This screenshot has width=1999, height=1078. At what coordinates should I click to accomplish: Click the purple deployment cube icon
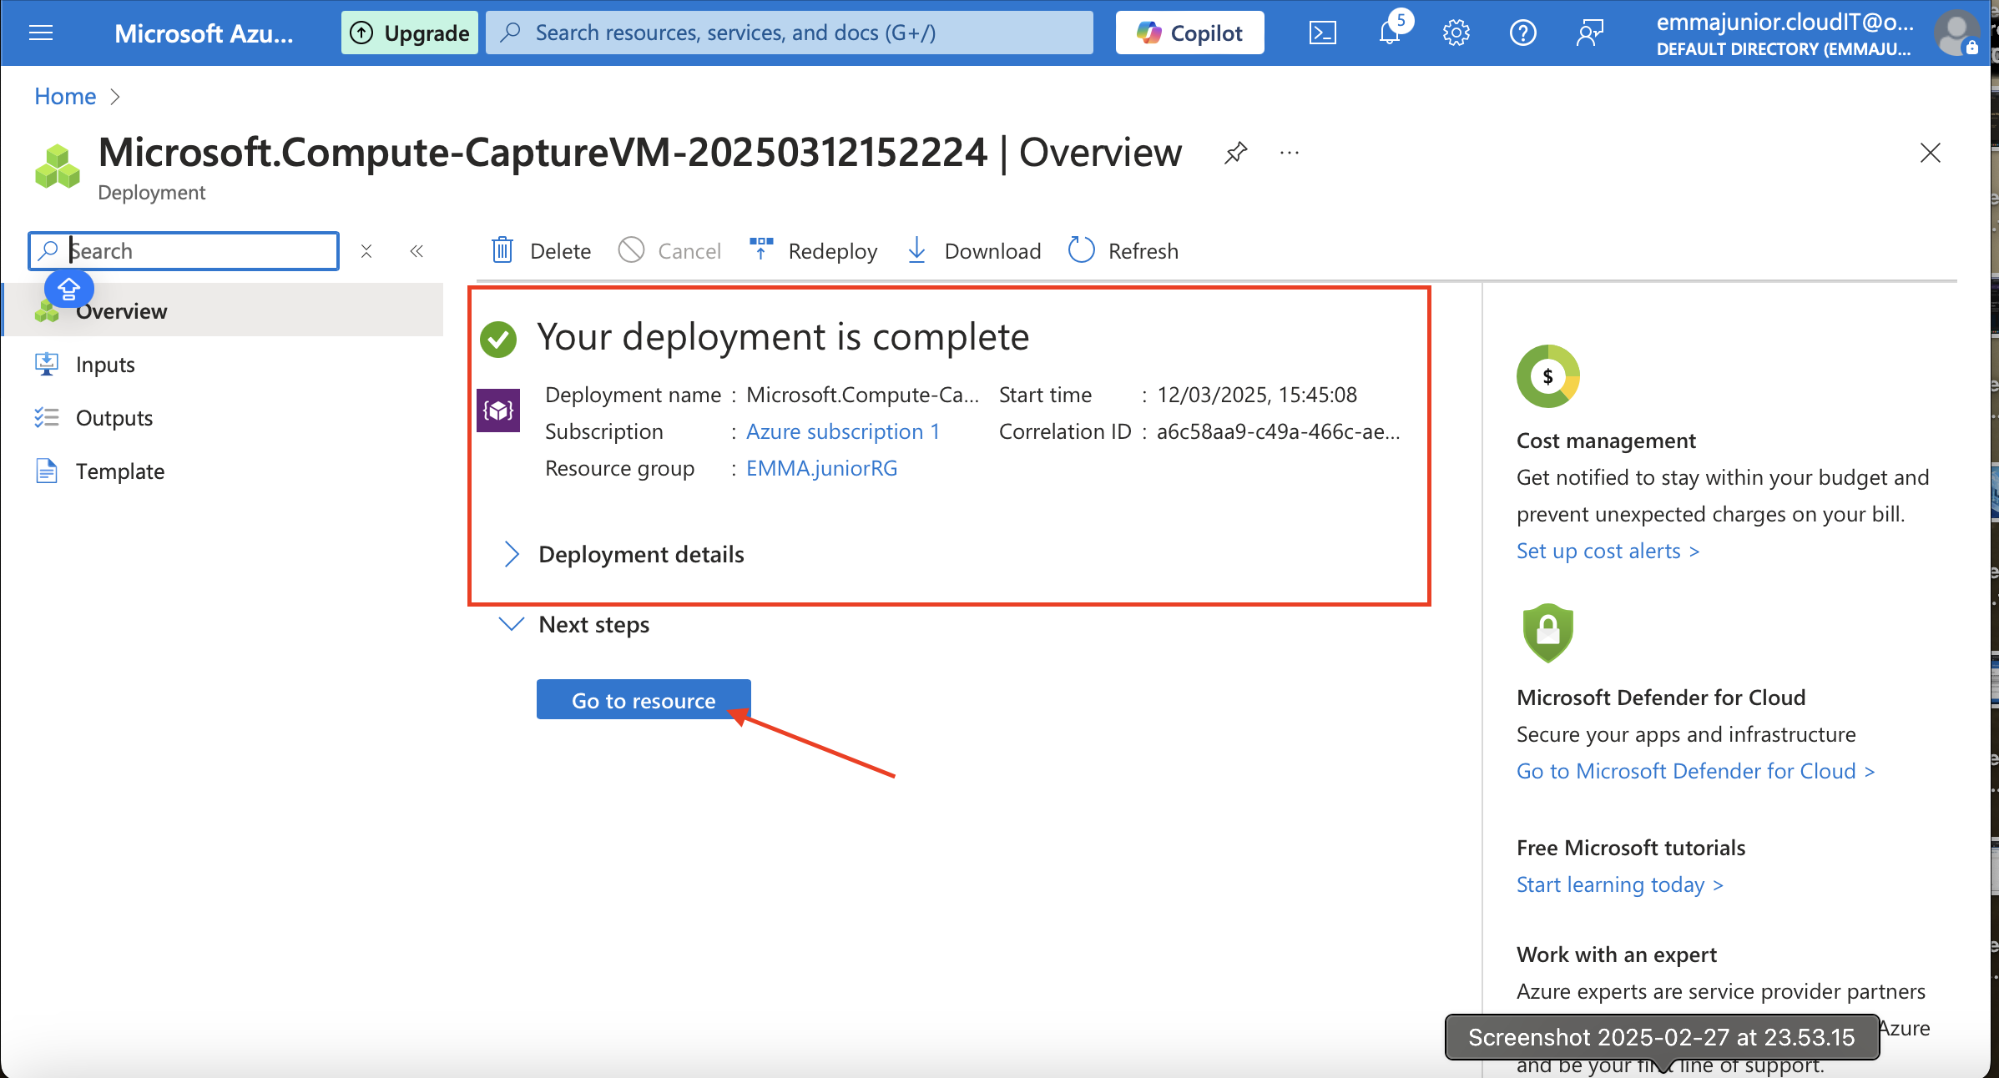[x=498, y=410]
